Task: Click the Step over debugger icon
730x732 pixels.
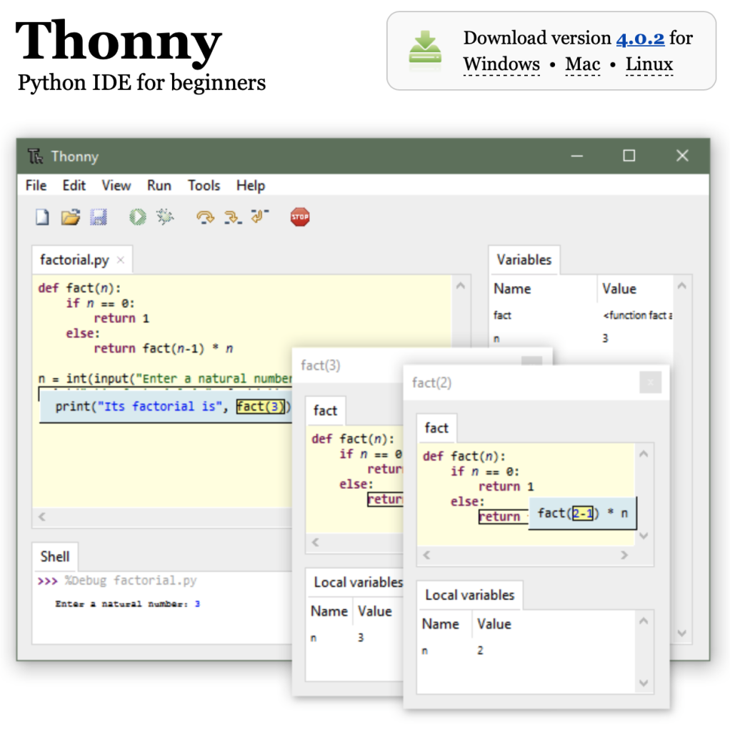Action: point(205,217)
